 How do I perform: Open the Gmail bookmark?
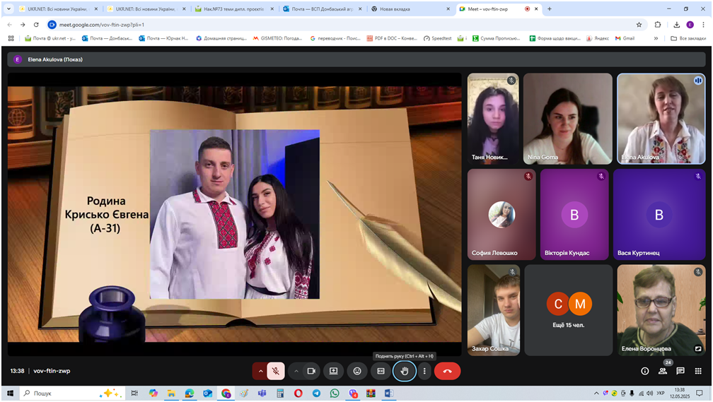pyautogui.click(x=625, y=38)
